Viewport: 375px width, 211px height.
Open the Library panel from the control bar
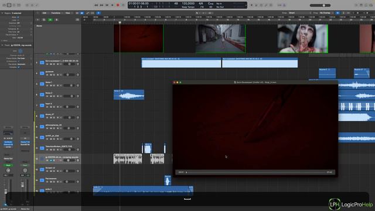point(4,5)
